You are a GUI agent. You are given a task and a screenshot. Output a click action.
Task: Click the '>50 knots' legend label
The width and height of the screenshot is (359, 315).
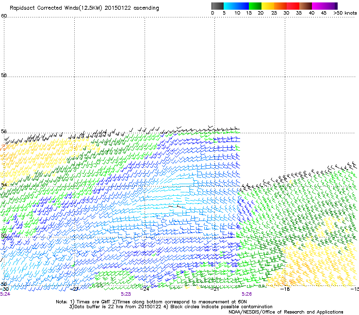(345, 13)
